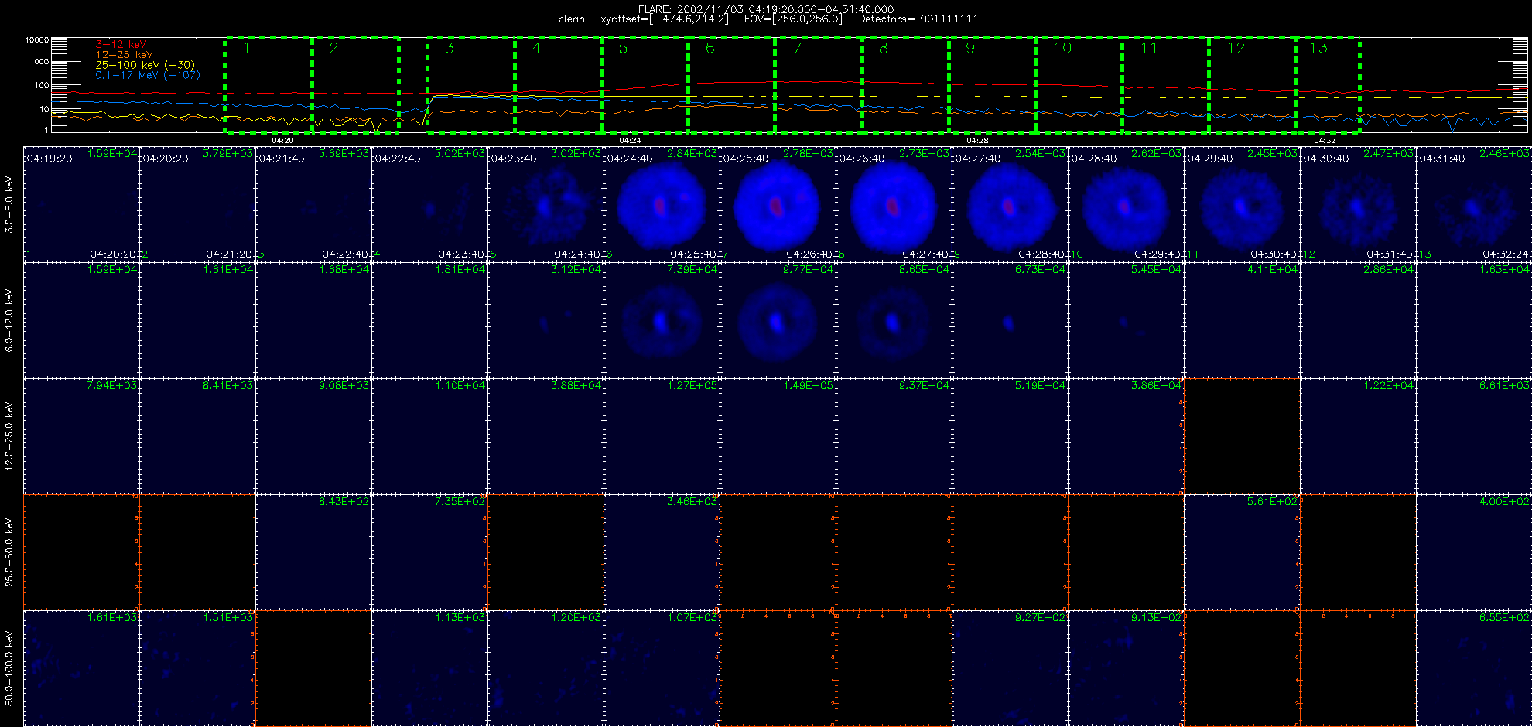The width and height of the screenshot is (1532, 727).
Task: Open the 3.0-6.0 keV image starting 04:19:20
Action: 81,204
